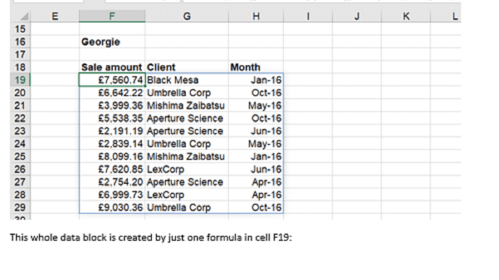This screenshot has width=499, height=280.
Task: Select the cell containing Georgie
Action: coord(101,42)
